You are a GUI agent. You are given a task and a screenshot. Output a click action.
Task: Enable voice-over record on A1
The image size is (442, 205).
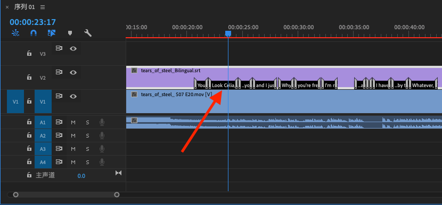(102, 122)
